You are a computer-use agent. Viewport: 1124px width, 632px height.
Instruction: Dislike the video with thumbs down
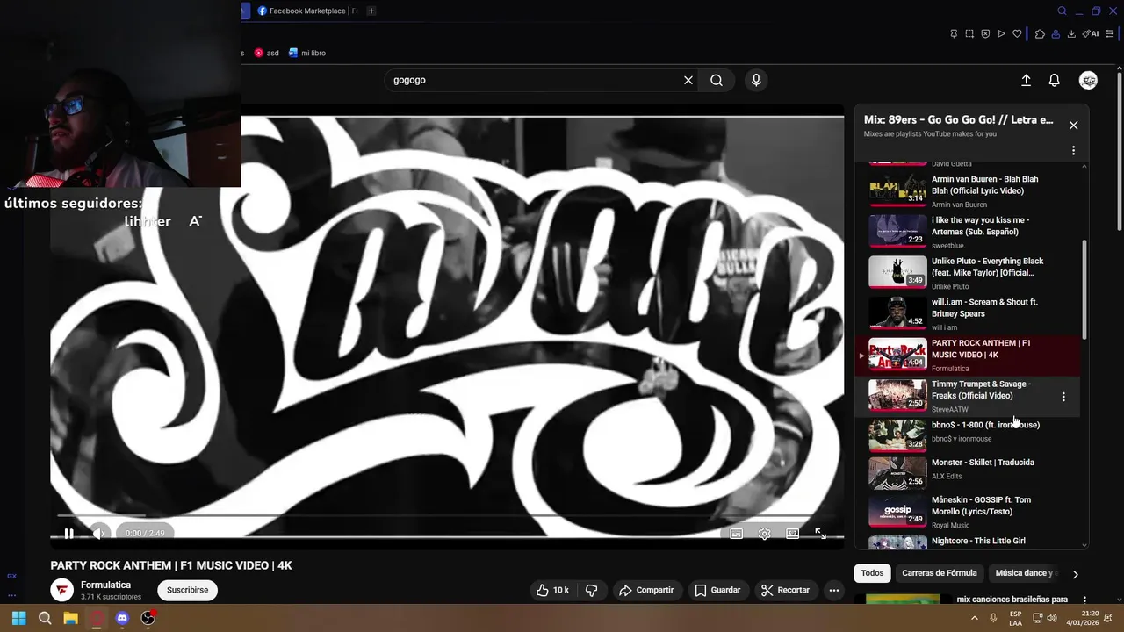pos(591,591)
